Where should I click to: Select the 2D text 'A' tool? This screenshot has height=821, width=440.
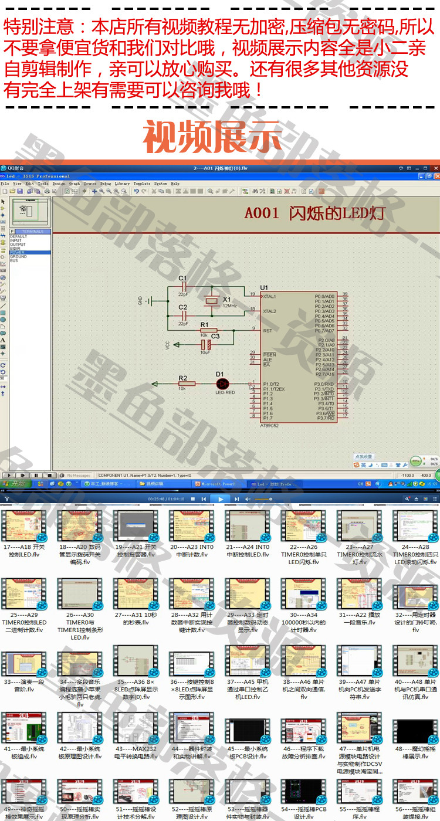(3, 340)
